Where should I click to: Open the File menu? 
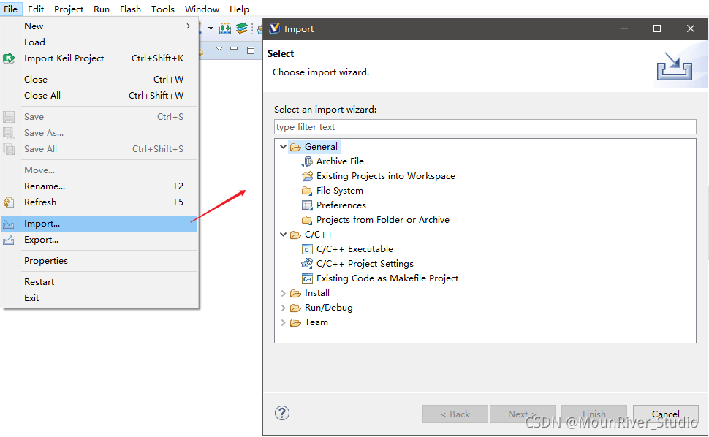(x=10, y=9)
